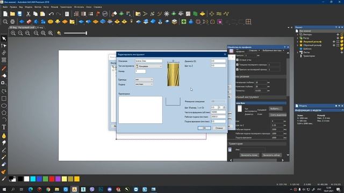Screen dimensions: 344x193
Task: Expand the vectors node in the project tree
Action: 298,34
